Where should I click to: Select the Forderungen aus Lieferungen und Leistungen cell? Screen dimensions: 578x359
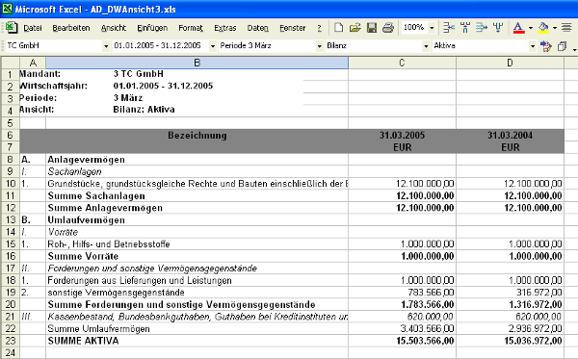click(x=197, y=280)
